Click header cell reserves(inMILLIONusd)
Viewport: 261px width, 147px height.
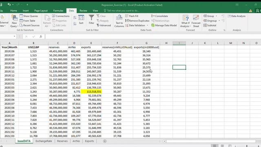tap(117, 47)
